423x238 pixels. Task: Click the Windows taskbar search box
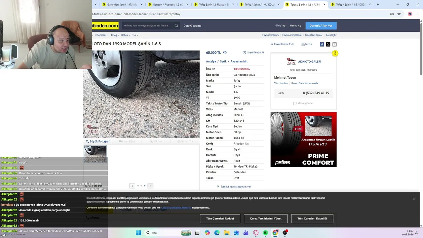point(168,233)
